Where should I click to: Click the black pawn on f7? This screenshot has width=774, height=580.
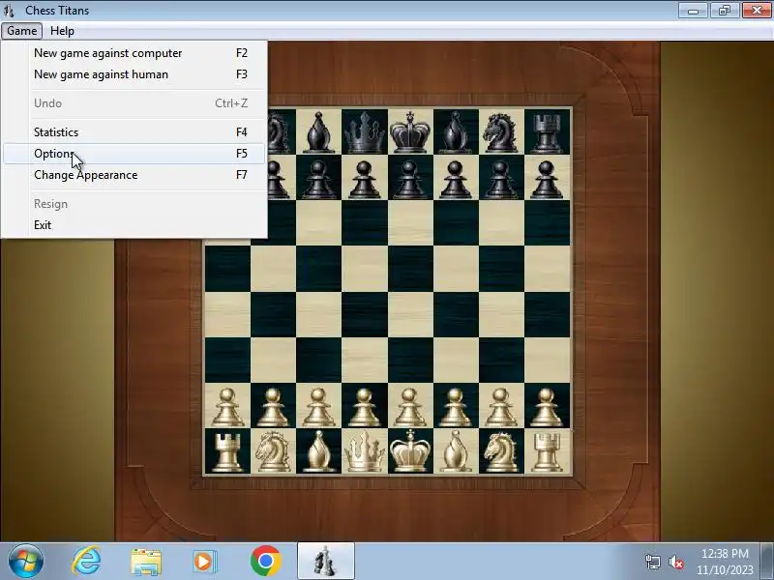455,180
